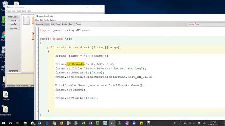Click the Cut button in editor toolbar
Image resolution: width=225 pixels, height=126 pixels.
pos(53,24)
